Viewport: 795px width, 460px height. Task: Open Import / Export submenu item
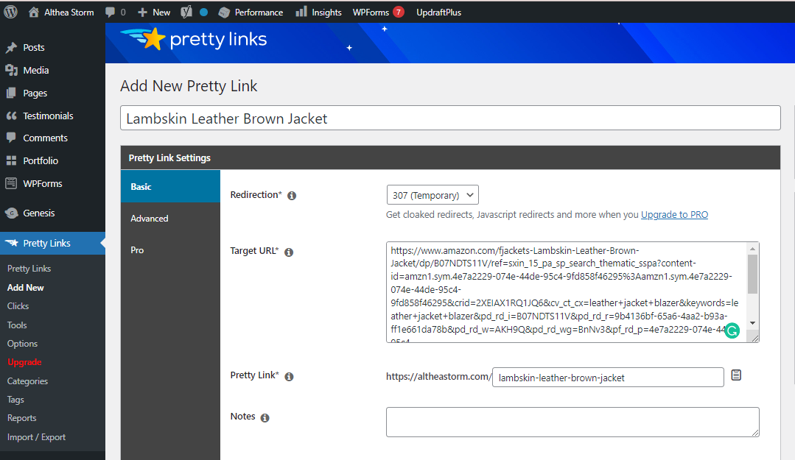coord(36,437)
